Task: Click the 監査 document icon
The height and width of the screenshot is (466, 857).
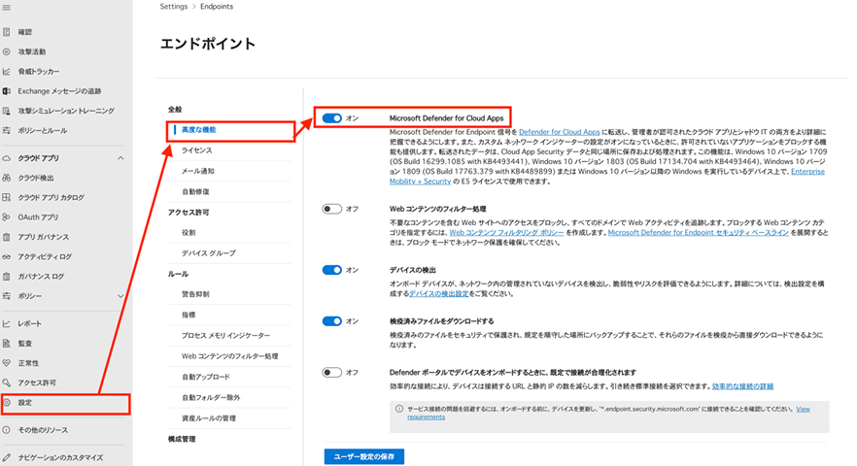Action: [7, 344]
